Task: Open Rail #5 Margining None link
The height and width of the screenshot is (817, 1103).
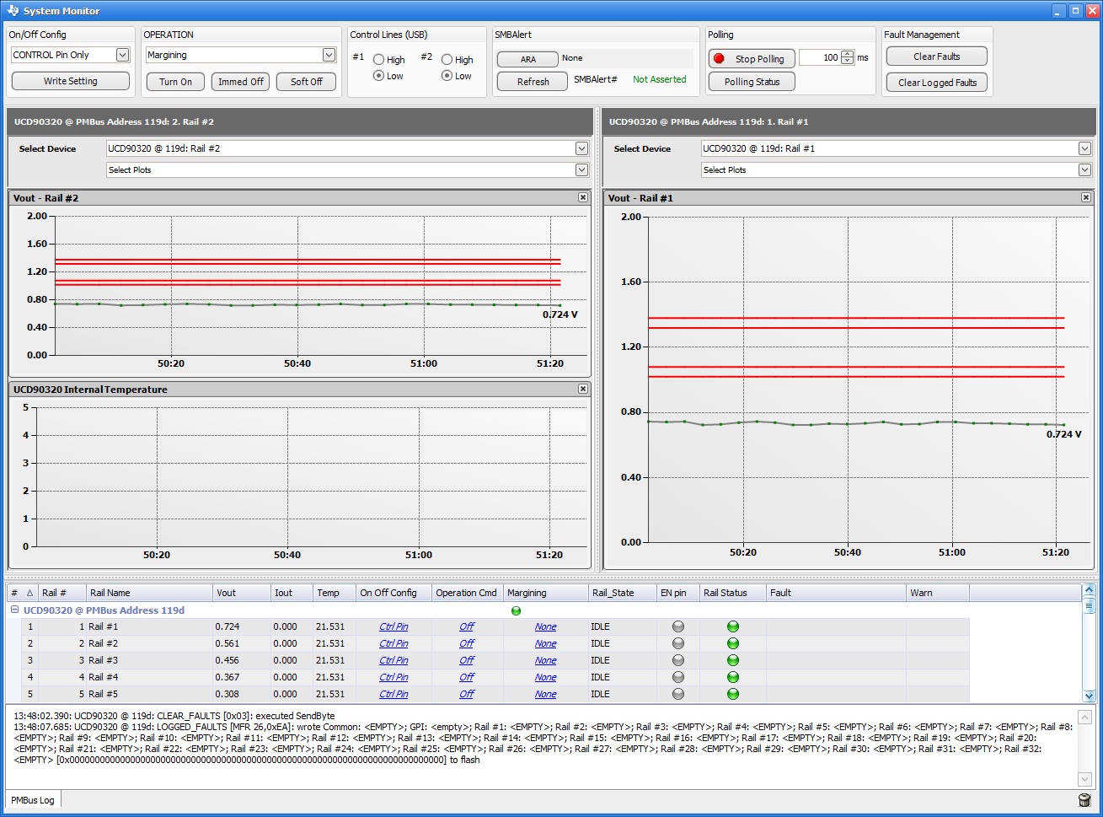Action: point(545,694)
